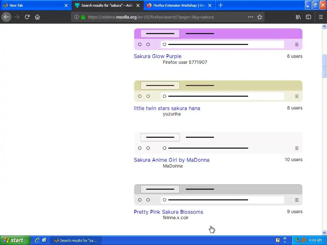
Task: Open Sakura Anime Girl by MaDonna theme
Action: pos(171,160)
